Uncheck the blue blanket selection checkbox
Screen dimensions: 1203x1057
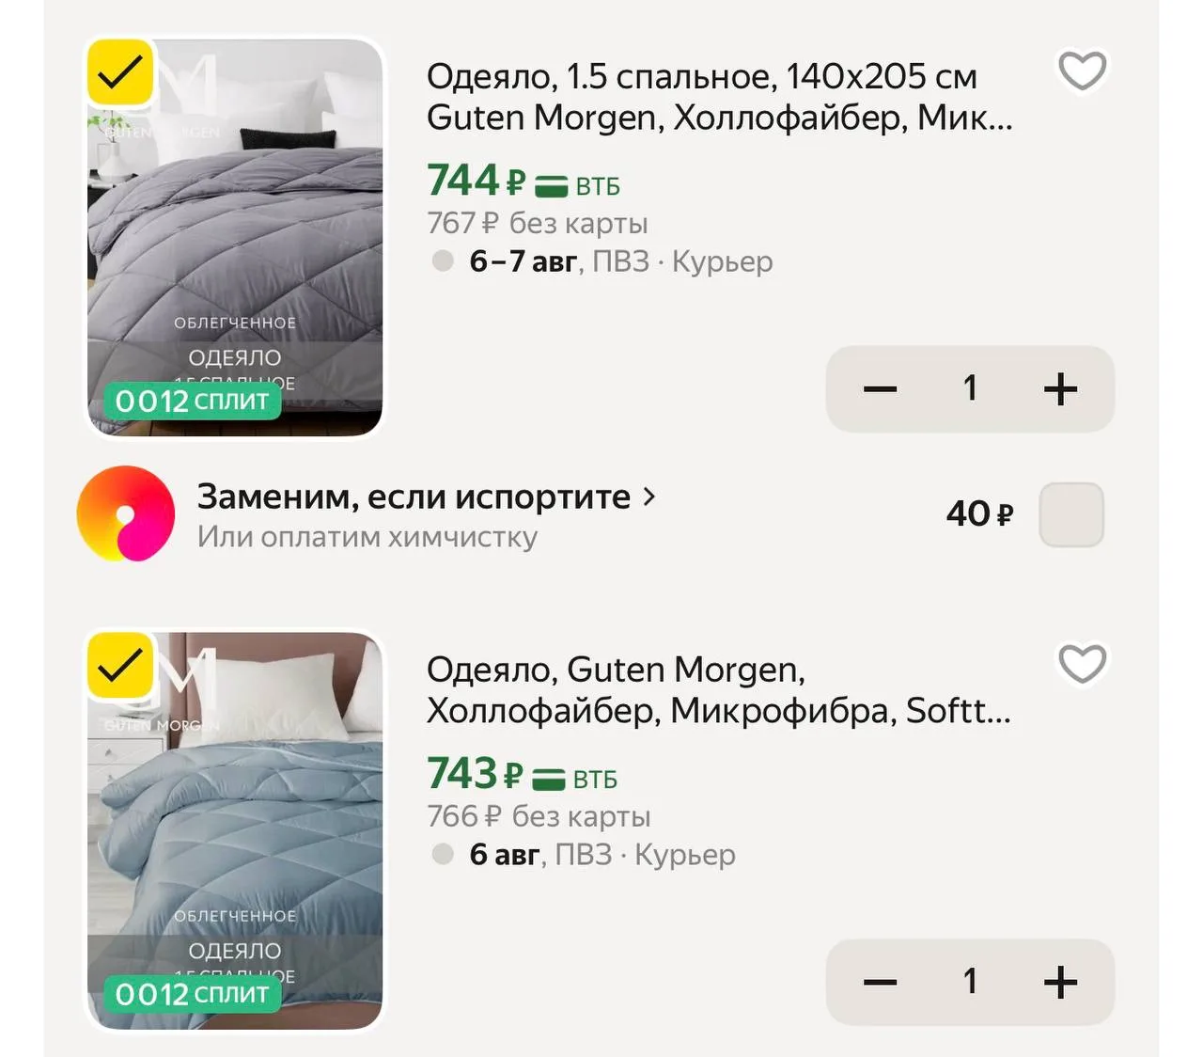tap(120, 666)
